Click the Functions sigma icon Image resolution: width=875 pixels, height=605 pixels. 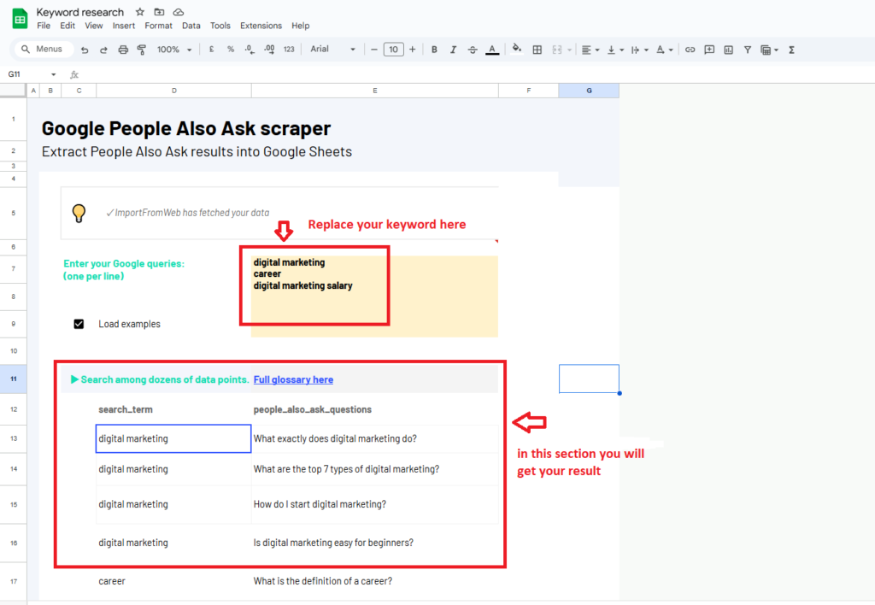791,50
